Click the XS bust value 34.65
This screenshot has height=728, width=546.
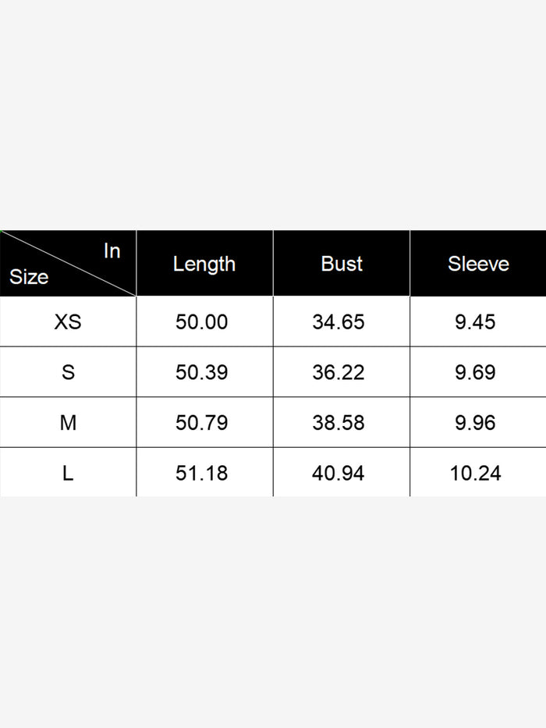coord(339,321)
